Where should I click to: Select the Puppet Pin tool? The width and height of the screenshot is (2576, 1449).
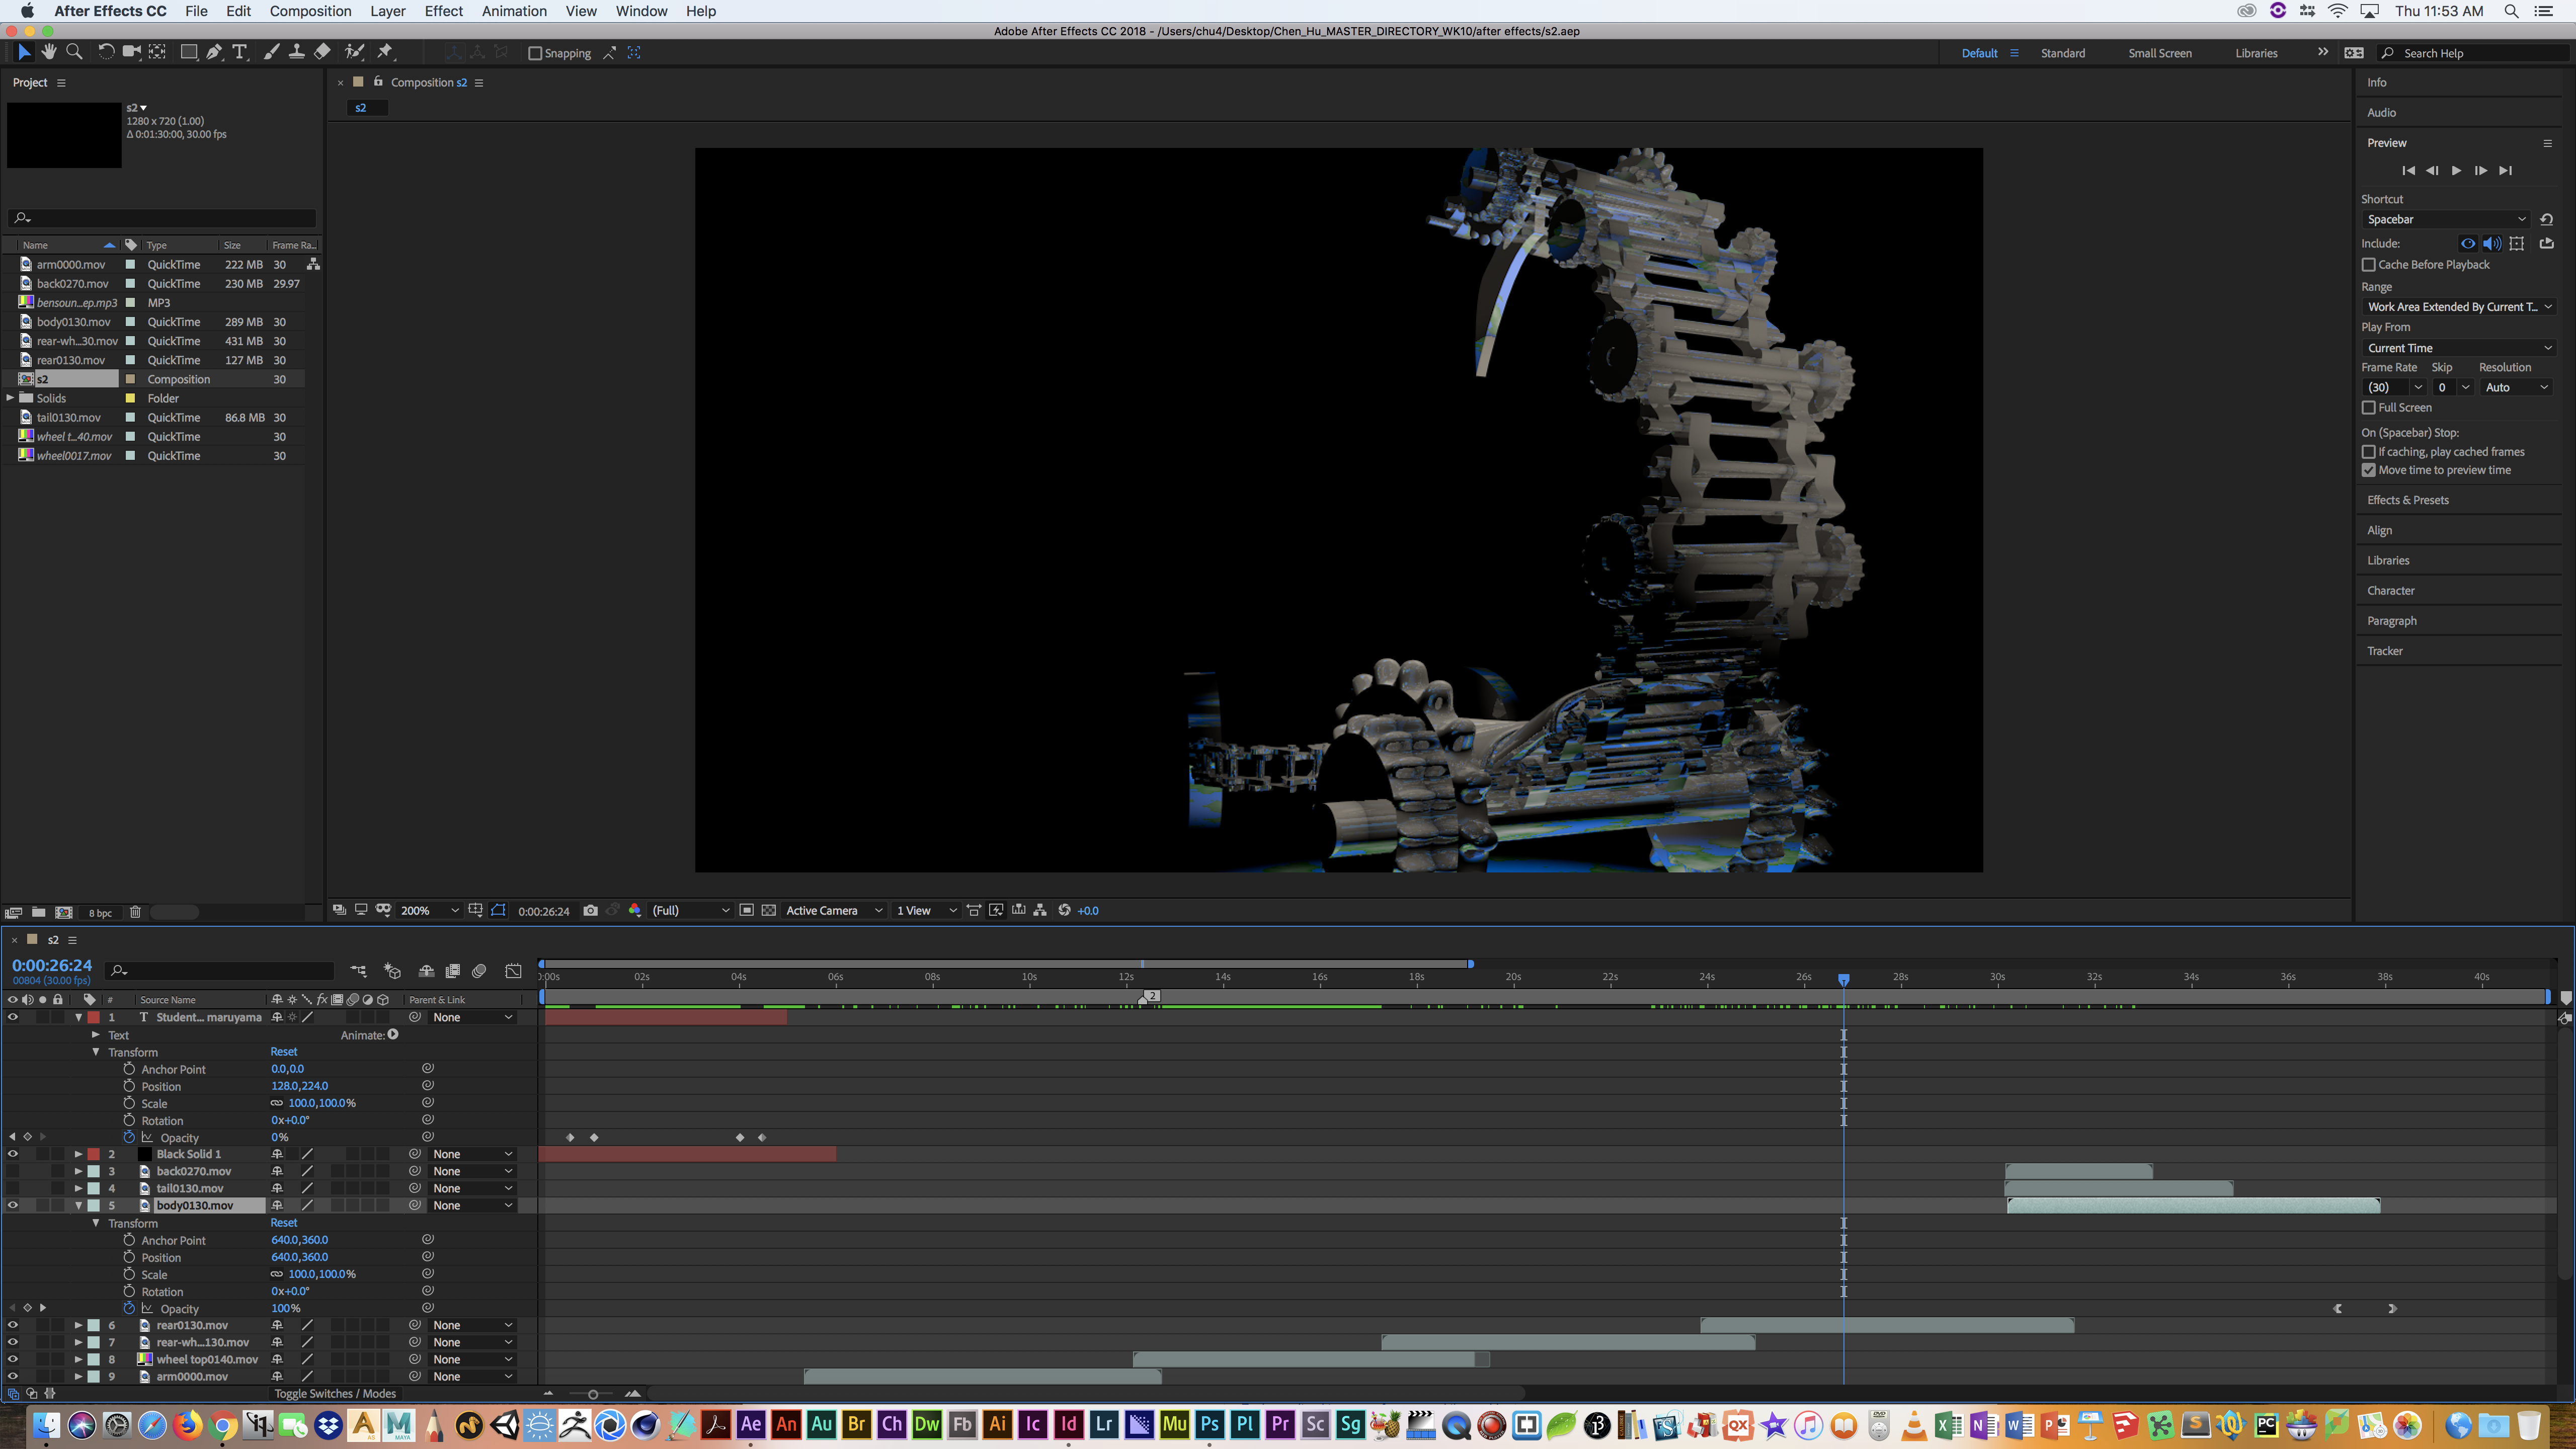(x=386, y=52)
